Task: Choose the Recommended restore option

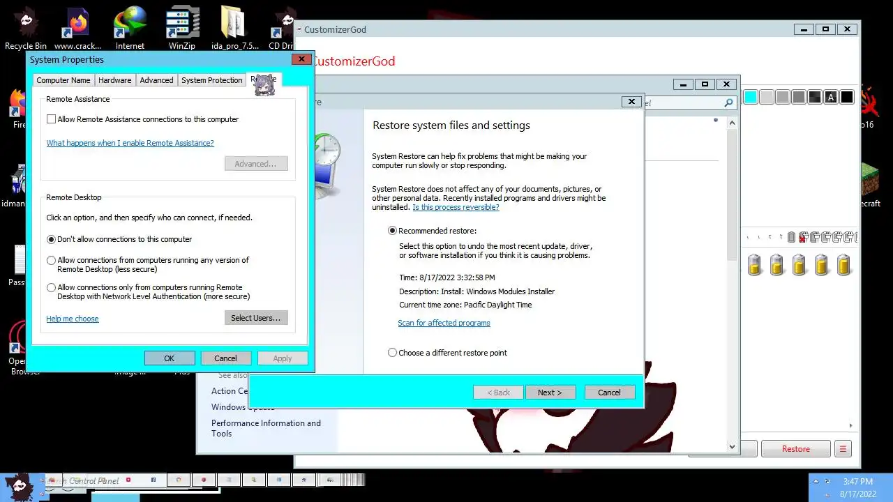Action: [x=392, y=231]
